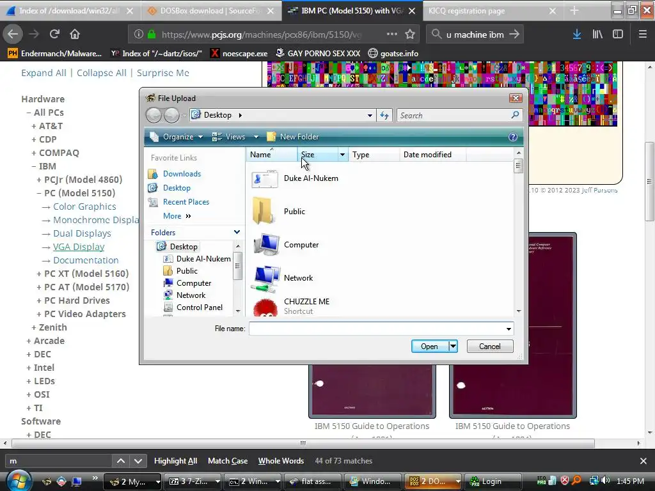Toggle Whole Words in find bar
The height and width of the screenshot is (491, 655).
[x=281, y=461]
